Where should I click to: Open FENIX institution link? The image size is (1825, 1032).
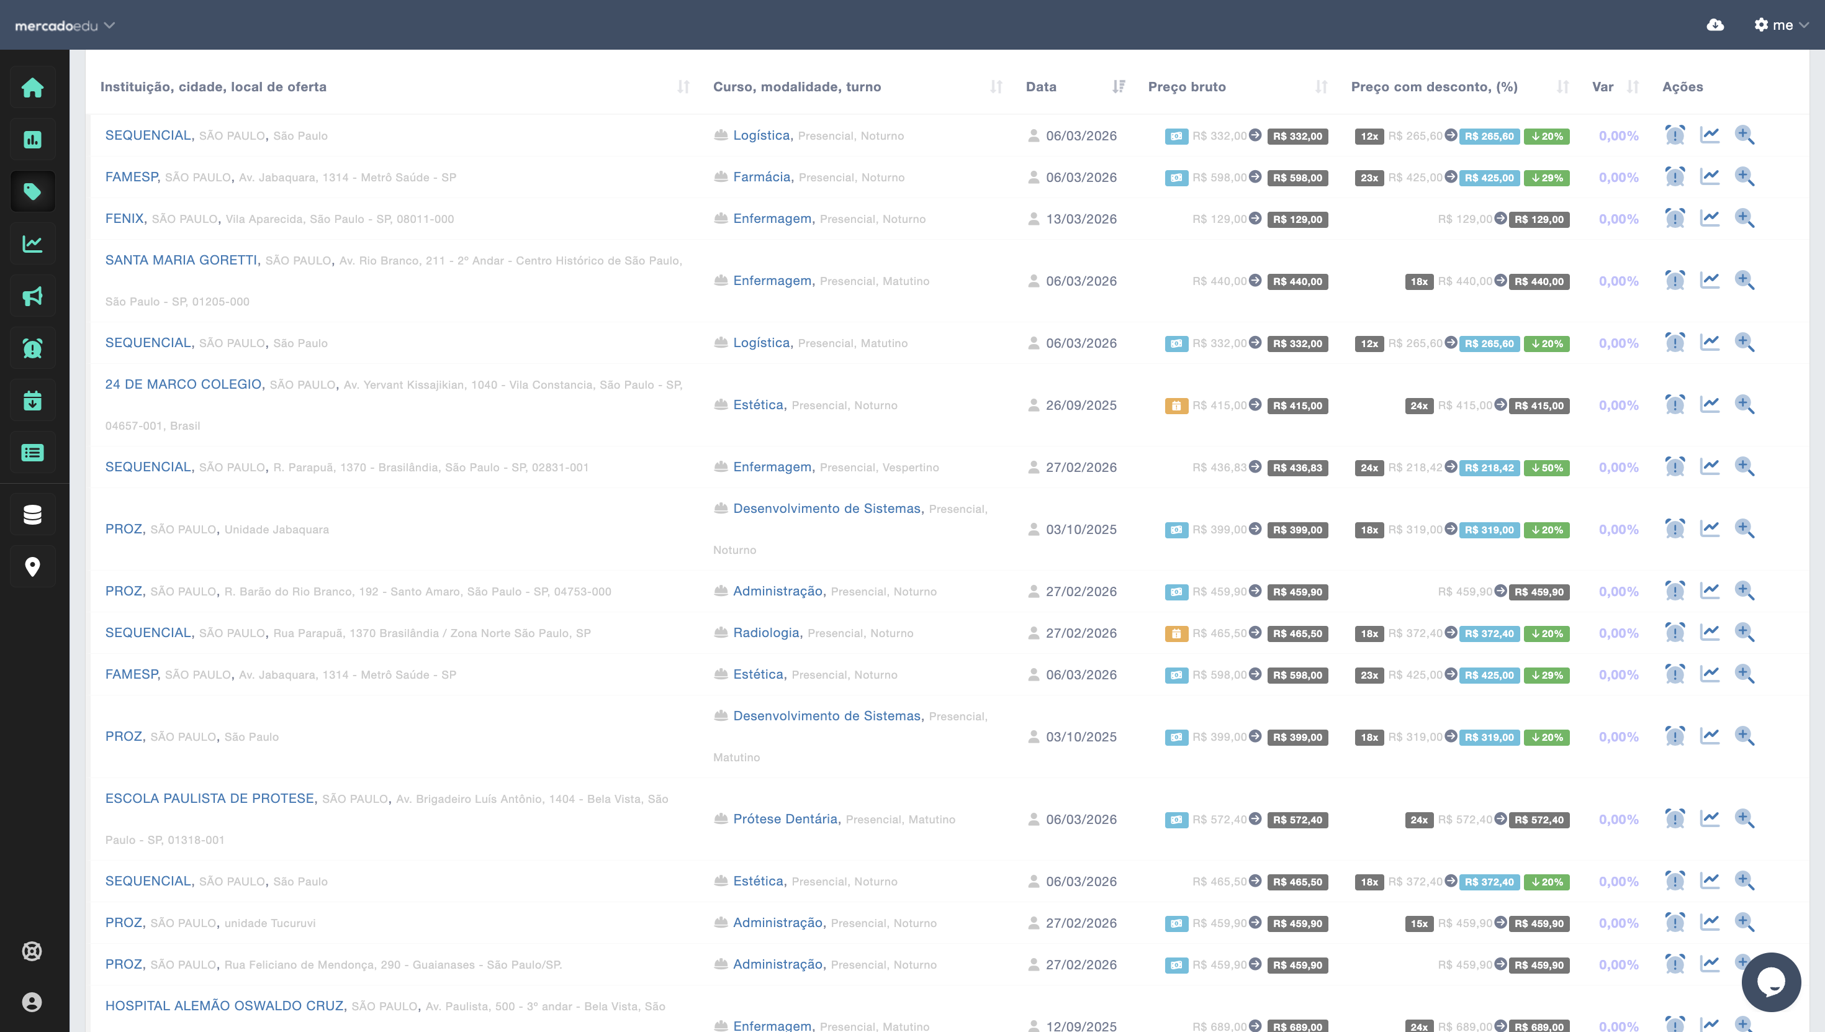(126, 219)
